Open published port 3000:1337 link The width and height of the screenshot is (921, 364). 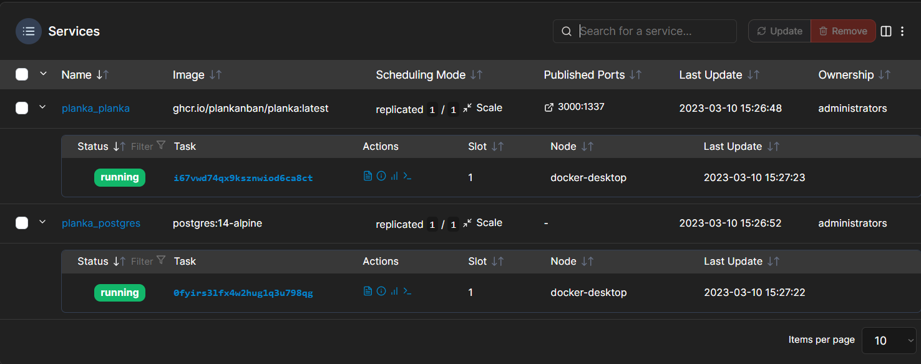[574, 106]
